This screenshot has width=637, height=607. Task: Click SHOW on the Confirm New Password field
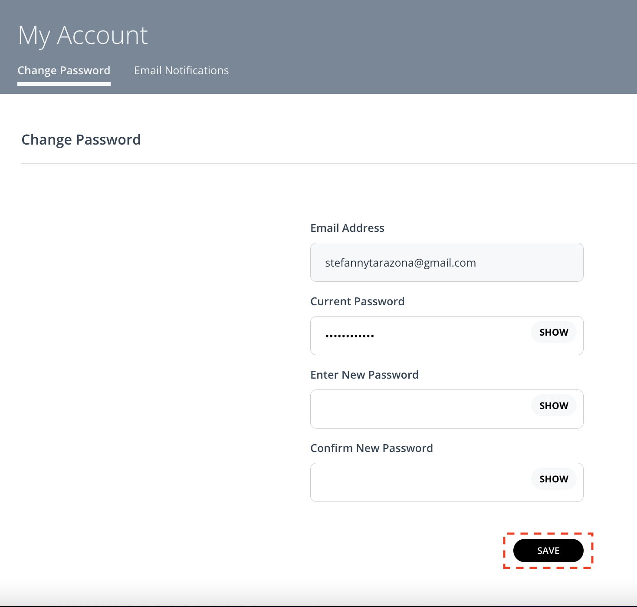(x=553, y=478)
